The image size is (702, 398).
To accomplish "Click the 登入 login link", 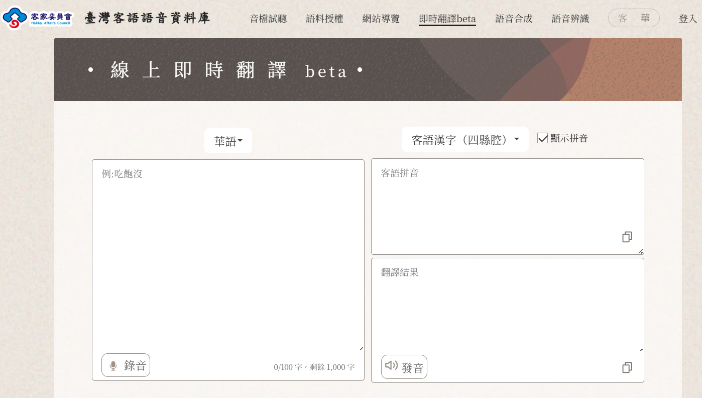I will (x=687, y=19).
